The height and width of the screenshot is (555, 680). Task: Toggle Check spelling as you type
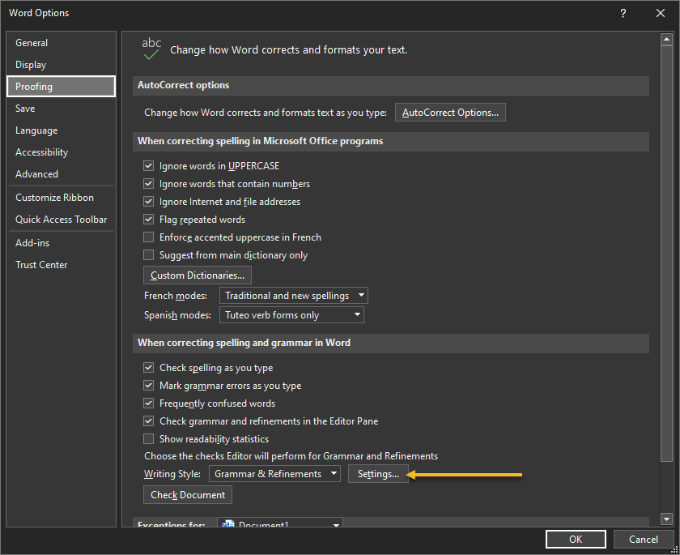(148, 368)
